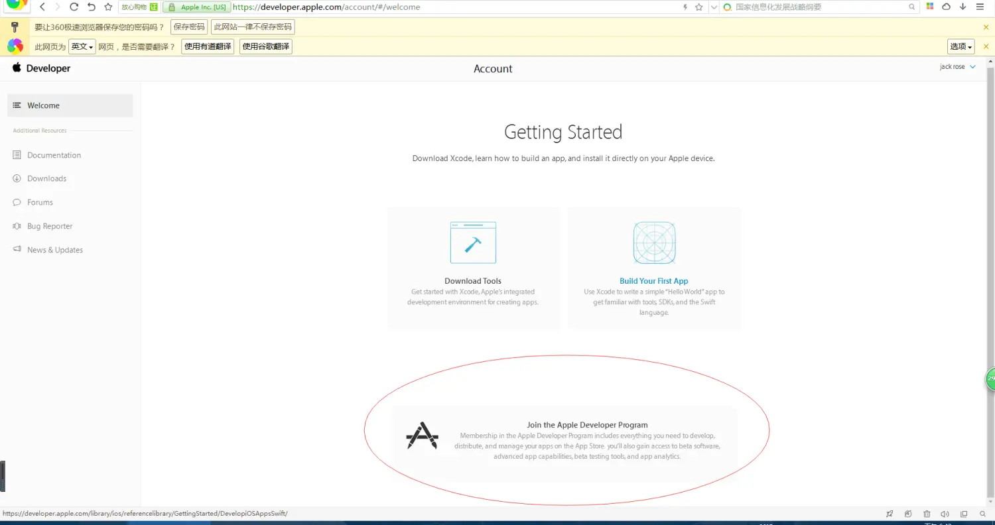Click the green floating badge at right edge
The image size is (995, 525).
point(990,379)
